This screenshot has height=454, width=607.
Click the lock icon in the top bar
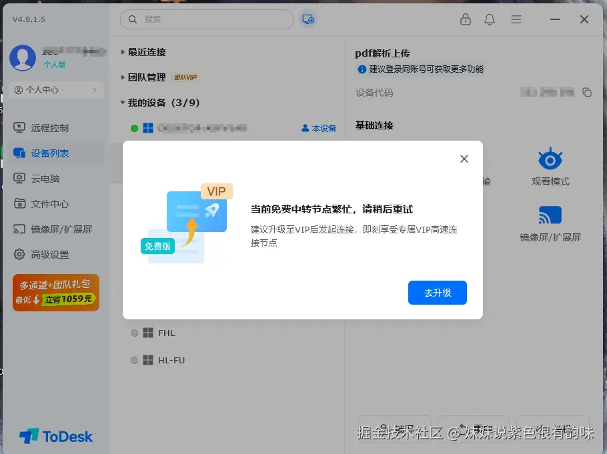pos(466,19)
